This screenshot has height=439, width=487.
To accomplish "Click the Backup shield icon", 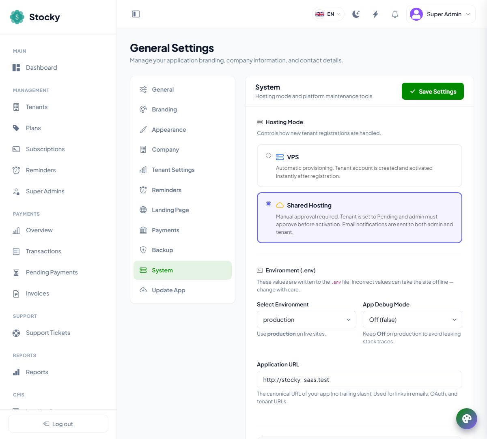I will point(143,250).
